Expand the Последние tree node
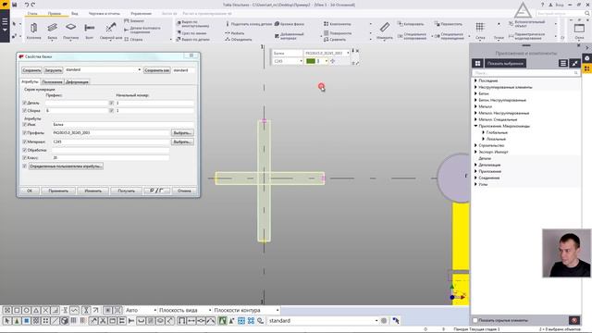592x333 pixels. (475, 80)
